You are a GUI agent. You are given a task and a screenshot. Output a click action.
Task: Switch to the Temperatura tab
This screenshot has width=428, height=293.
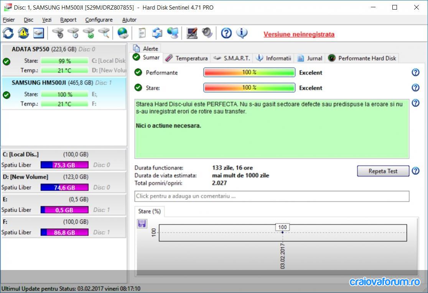[x=186, y=58]
